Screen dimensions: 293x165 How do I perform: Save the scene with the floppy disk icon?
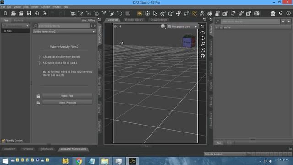coord(29,13)
